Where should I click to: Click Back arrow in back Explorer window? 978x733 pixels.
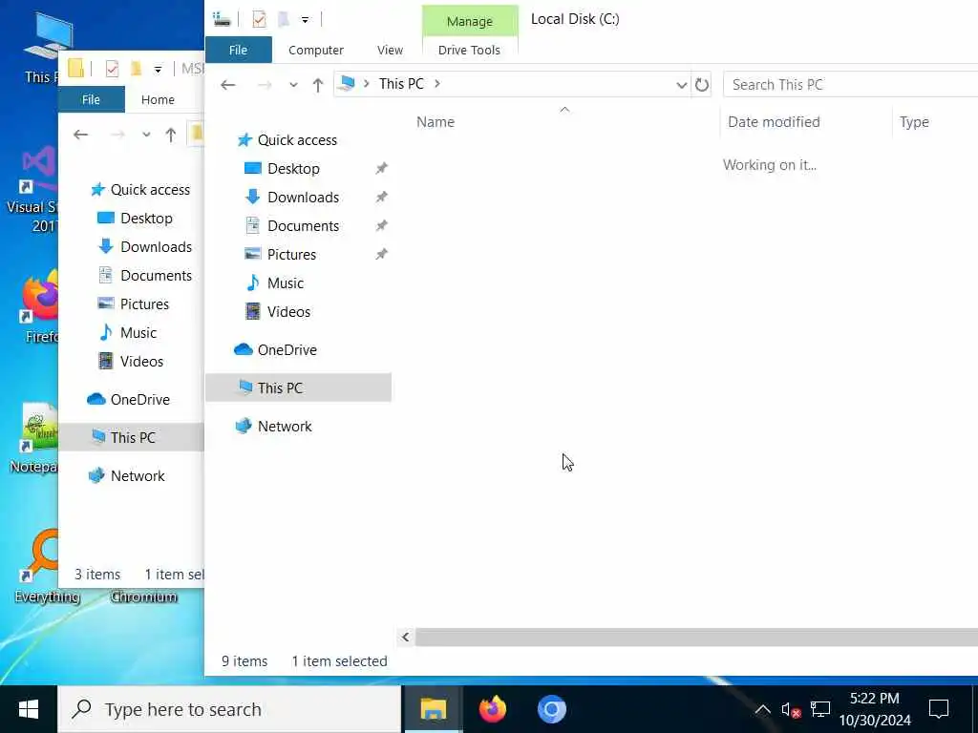(x=80, y=134)
